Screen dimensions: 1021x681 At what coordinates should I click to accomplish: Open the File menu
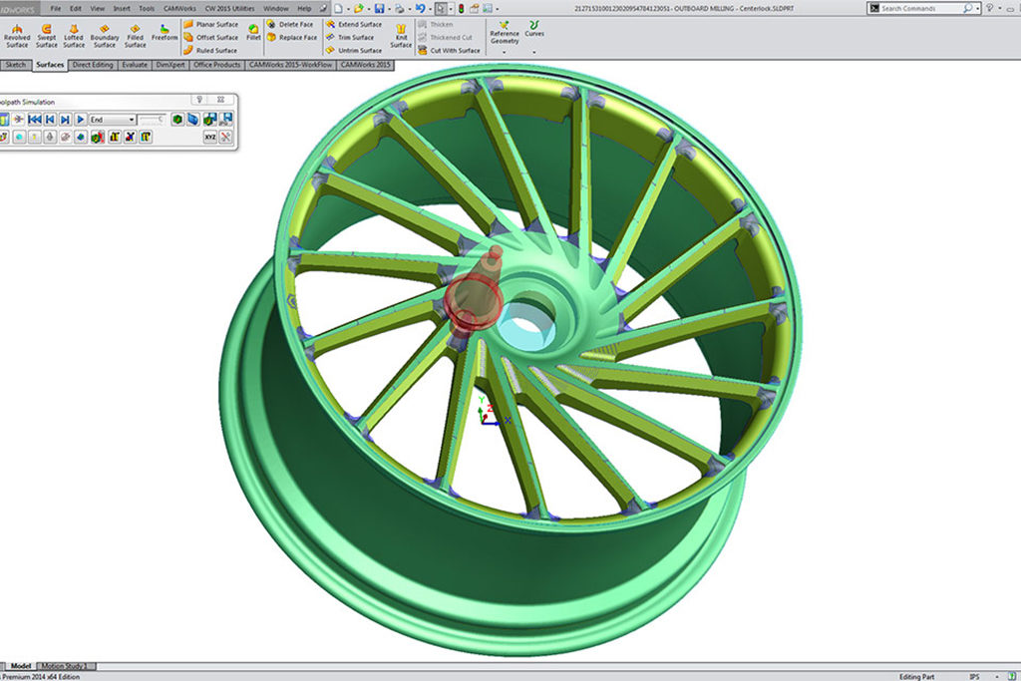(x=56, y=8)
